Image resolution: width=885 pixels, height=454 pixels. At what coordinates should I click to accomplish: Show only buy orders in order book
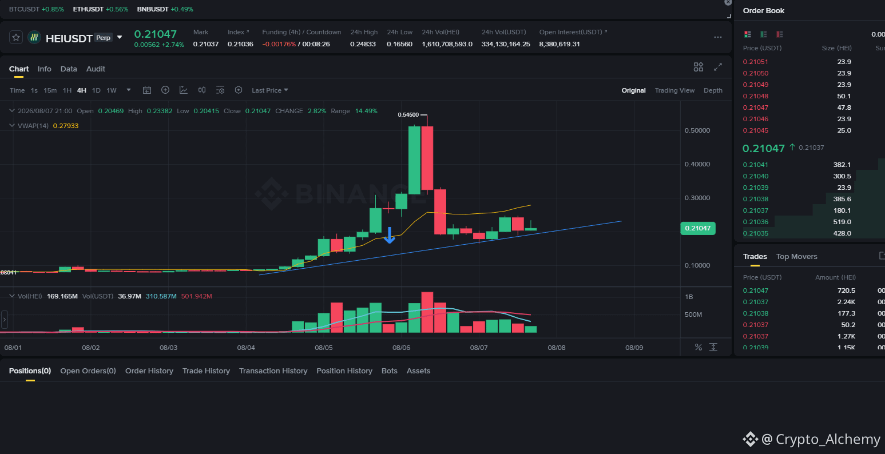coord(764,34)
